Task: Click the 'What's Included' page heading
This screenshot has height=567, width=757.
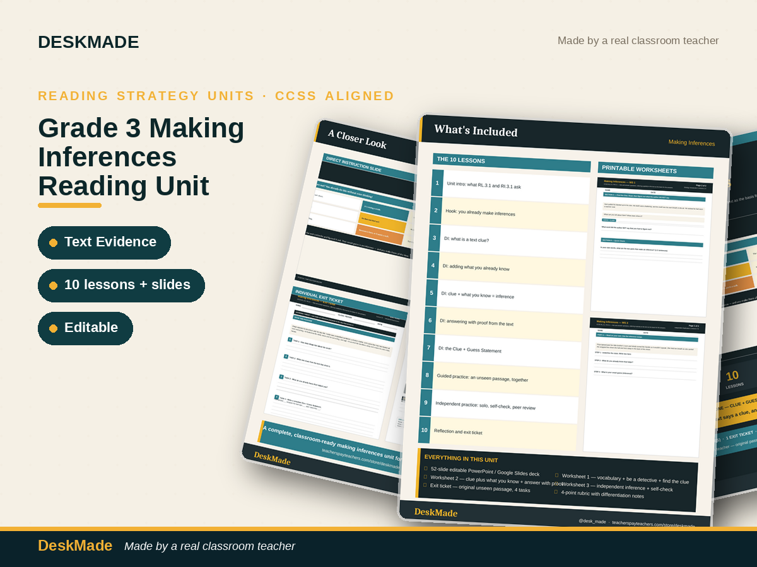Action: click(476, 131)
